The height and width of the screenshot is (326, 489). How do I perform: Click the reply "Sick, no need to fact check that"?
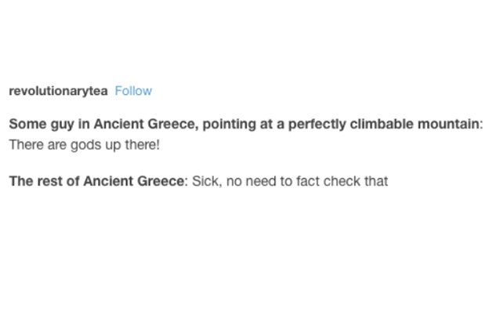pos(290,181)
